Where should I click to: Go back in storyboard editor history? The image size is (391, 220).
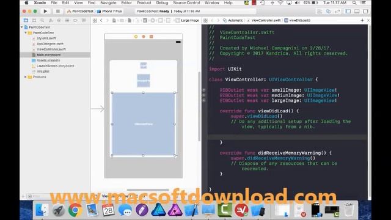[101, 20]
